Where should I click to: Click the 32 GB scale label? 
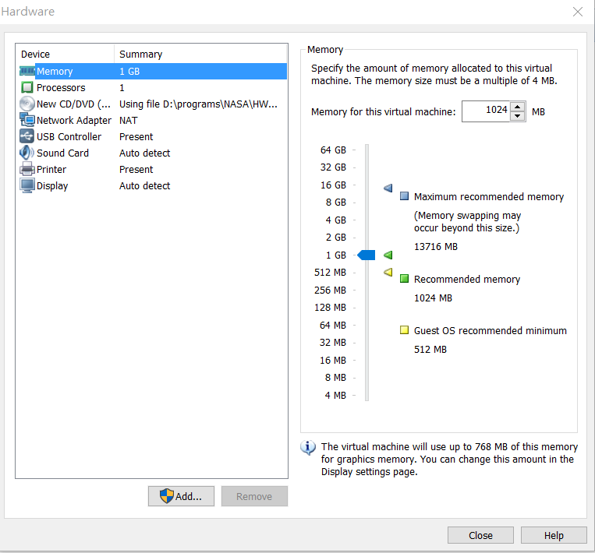pyautogui.click(x=333, y=167)
